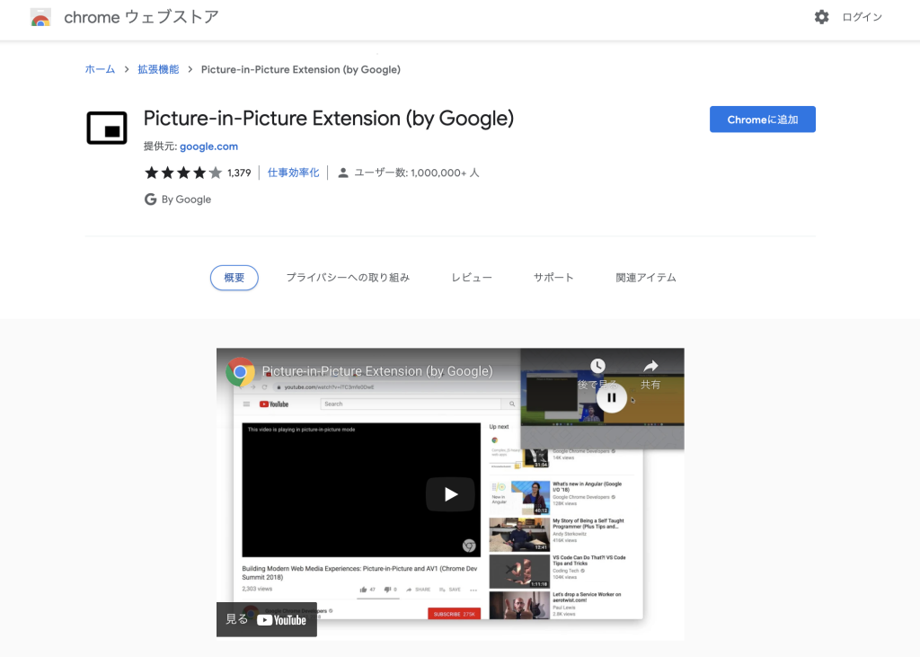Click the user count person icon

pos(343,173)
